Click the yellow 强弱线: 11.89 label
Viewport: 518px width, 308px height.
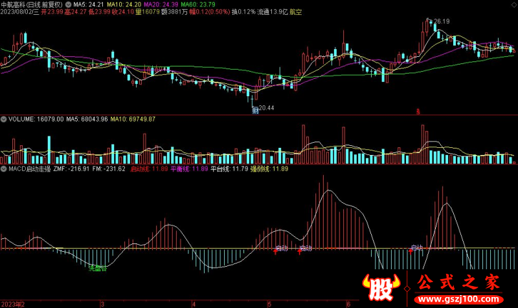click(269, 169)
